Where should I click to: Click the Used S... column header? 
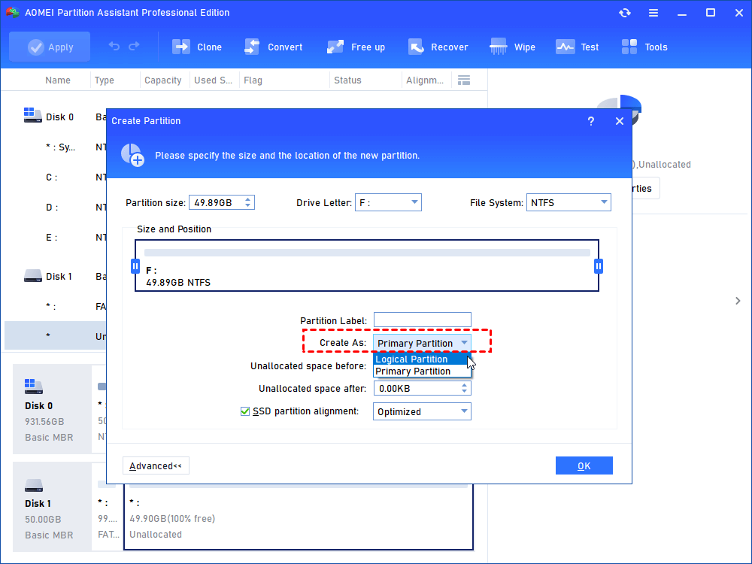tap(213, 80)
